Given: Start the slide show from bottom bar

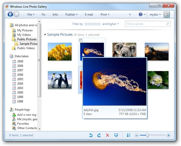Looking at the screenshot, I should [x=116, y=135].
